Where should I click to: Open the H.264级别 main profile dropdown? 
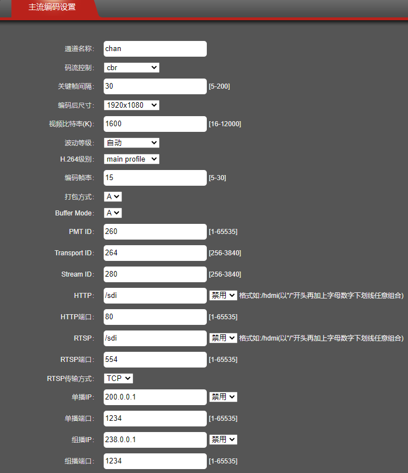[x=132, y=159]
